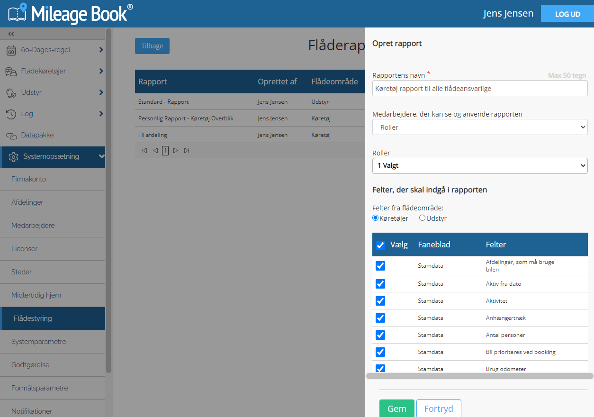Save the report with Gem button

[397, 408]
